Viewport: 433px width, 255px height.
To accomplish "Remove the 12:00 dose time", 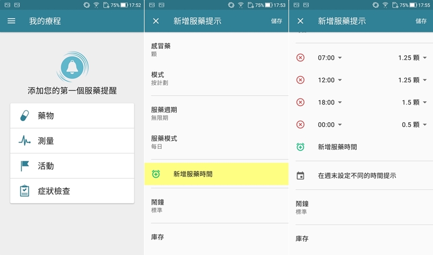I will point(300,80).
